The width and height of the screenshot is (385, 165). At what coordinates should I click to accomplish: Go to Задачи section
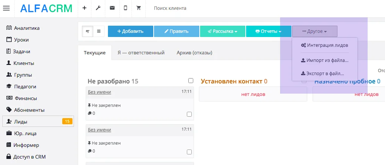(x=18, y=52)
